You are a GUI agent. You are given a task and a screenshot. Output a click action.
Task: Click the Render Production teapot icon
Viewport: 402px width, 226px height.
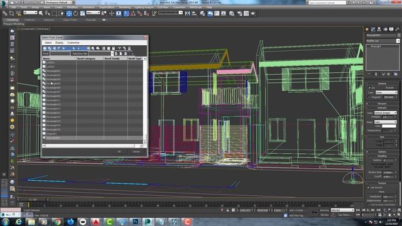pos(253,13)
